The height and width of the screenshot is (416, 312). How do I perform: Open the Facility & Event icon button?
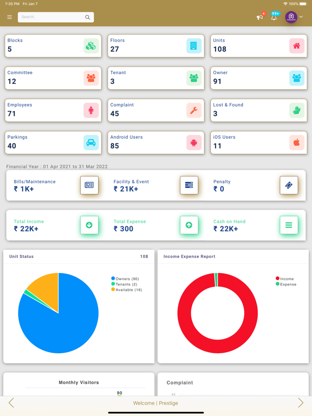(x=189, y=185)
